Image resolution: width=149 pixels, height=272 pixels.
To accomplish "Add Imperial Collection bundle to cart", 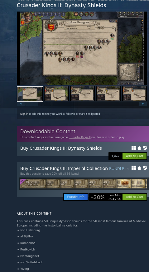I will [x=134, y=197].
